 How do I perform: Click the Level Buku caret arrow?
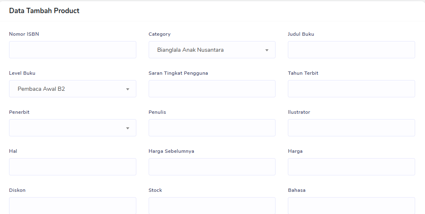pyautogui.click(x=127, y=89)
